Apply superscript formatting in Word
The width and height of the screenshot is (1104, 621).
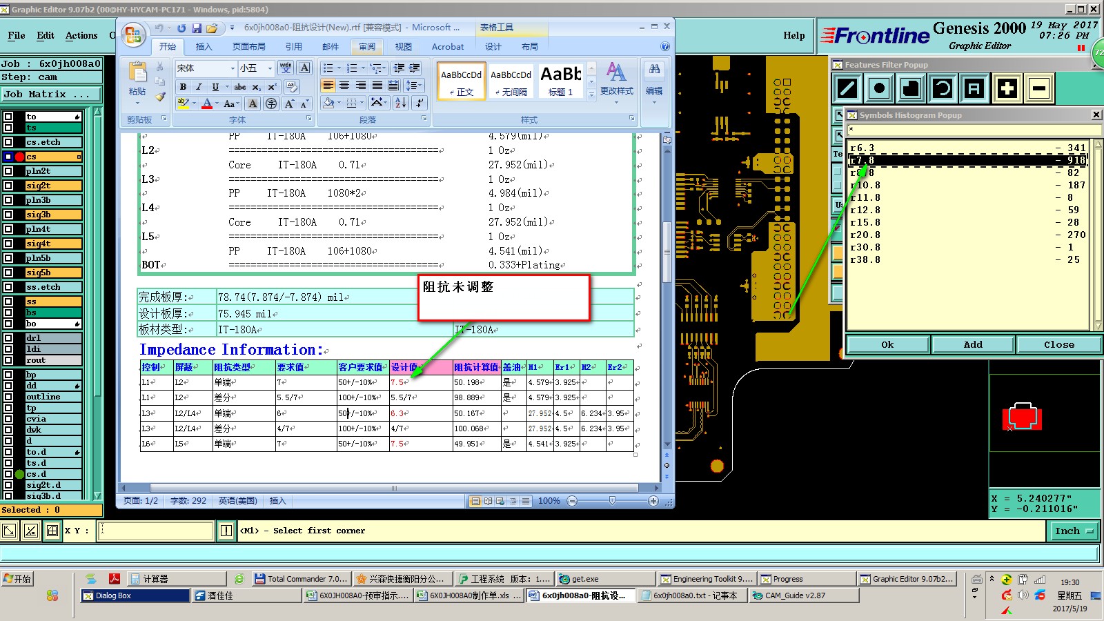tap(273, 87)
